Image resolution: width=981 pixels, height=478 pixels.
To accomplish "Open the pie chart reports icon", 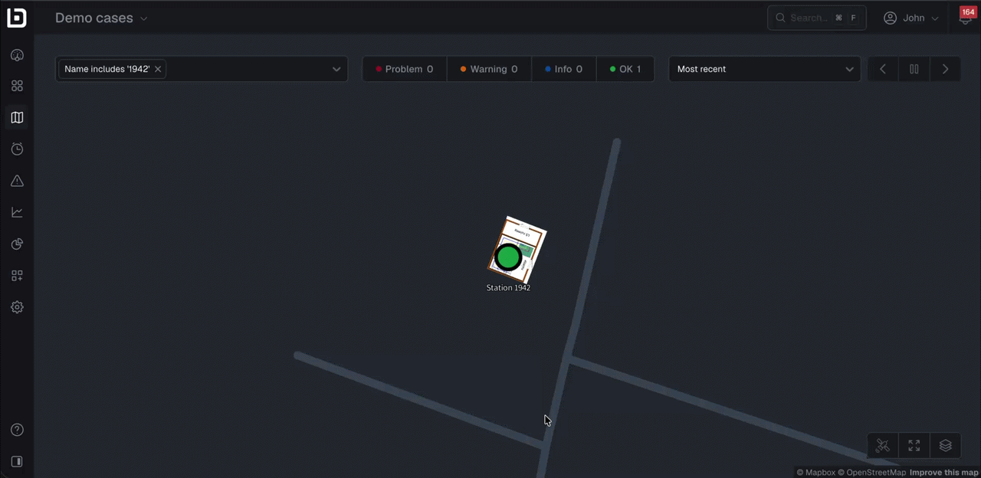I will (x=17, y=244).
